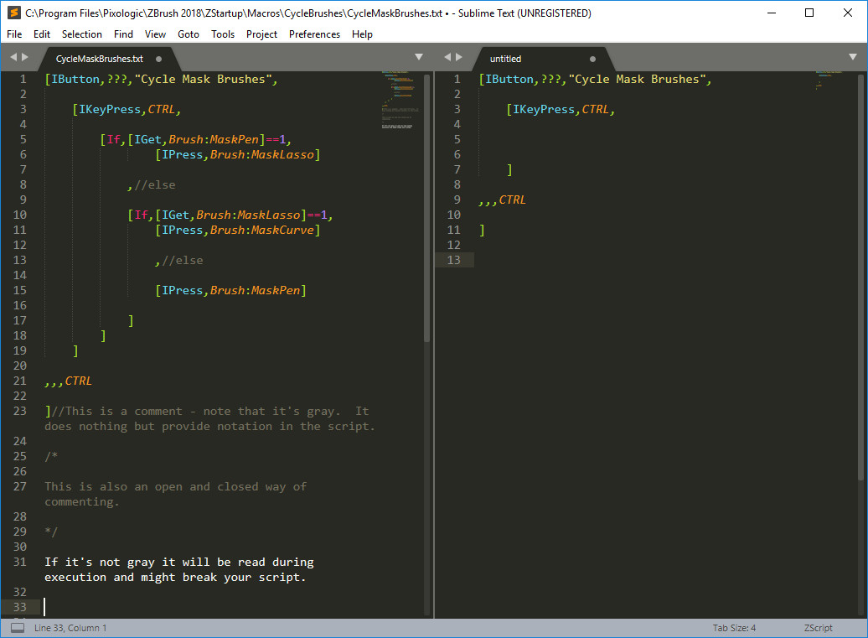Go to next tab in right pane
The width and height of the screenshot is (868, 638).
[x=458, y=57]
